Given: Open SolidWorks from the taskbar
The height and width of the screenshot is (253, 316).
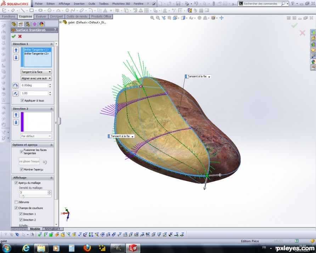Looking at the screenshot, I should click(132, 248).
